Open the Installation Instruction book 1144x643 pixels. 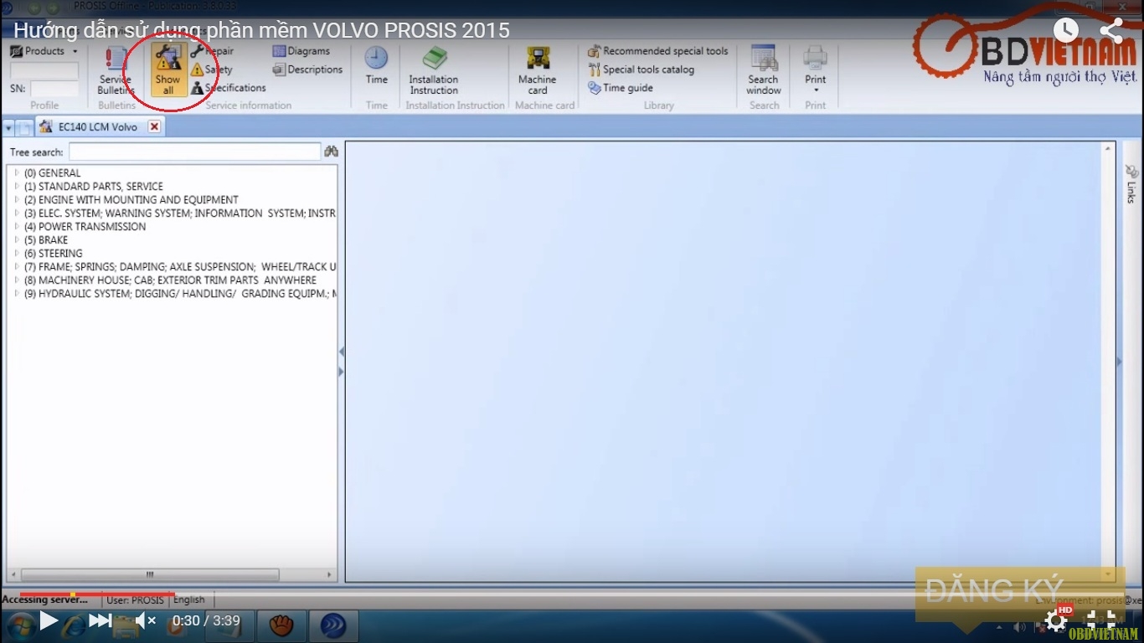coord(434,70)
